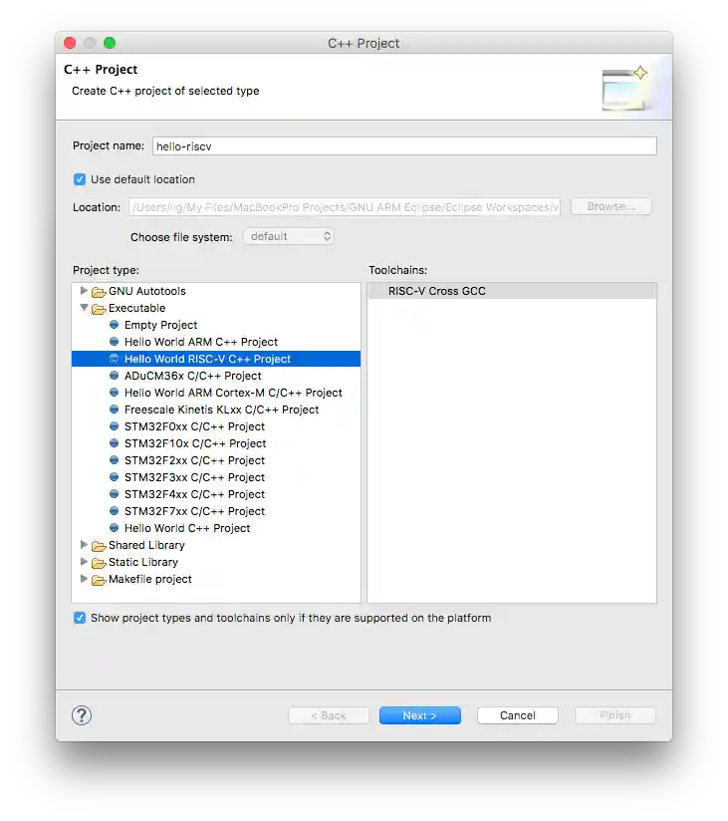Image resolution: width=728 pixels, height=821 pixels.
Task: Select Hello World RISC-V C++ Project
Action: (216, 359)
